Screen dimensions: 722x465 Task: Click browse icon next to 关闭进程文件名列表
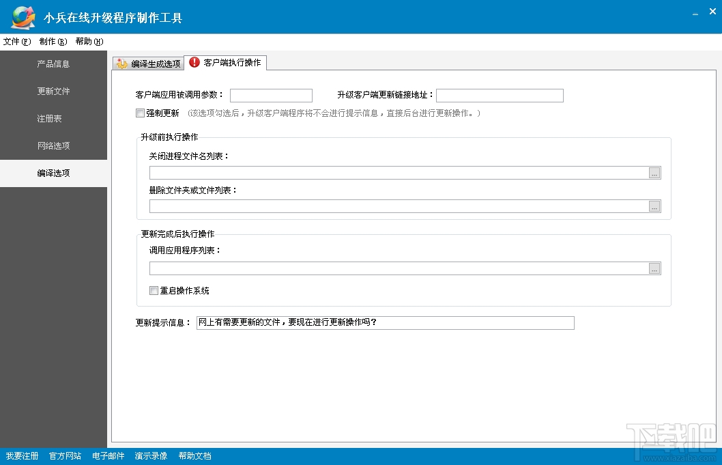coord(654,173)
